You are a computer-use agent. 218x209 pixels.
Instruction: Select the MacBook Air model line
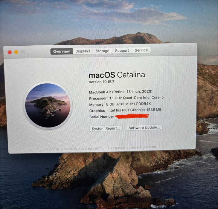tap(121, 92)
